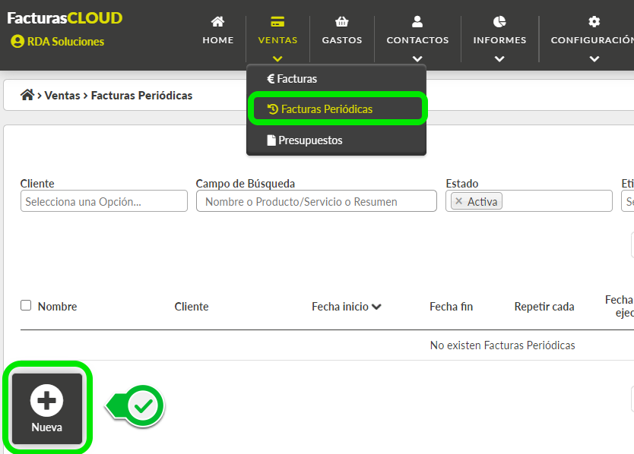This screenshot has width=634, height=454.
Task: Click the Ventas breadcrumb link
Action: [x=62, y=95]
